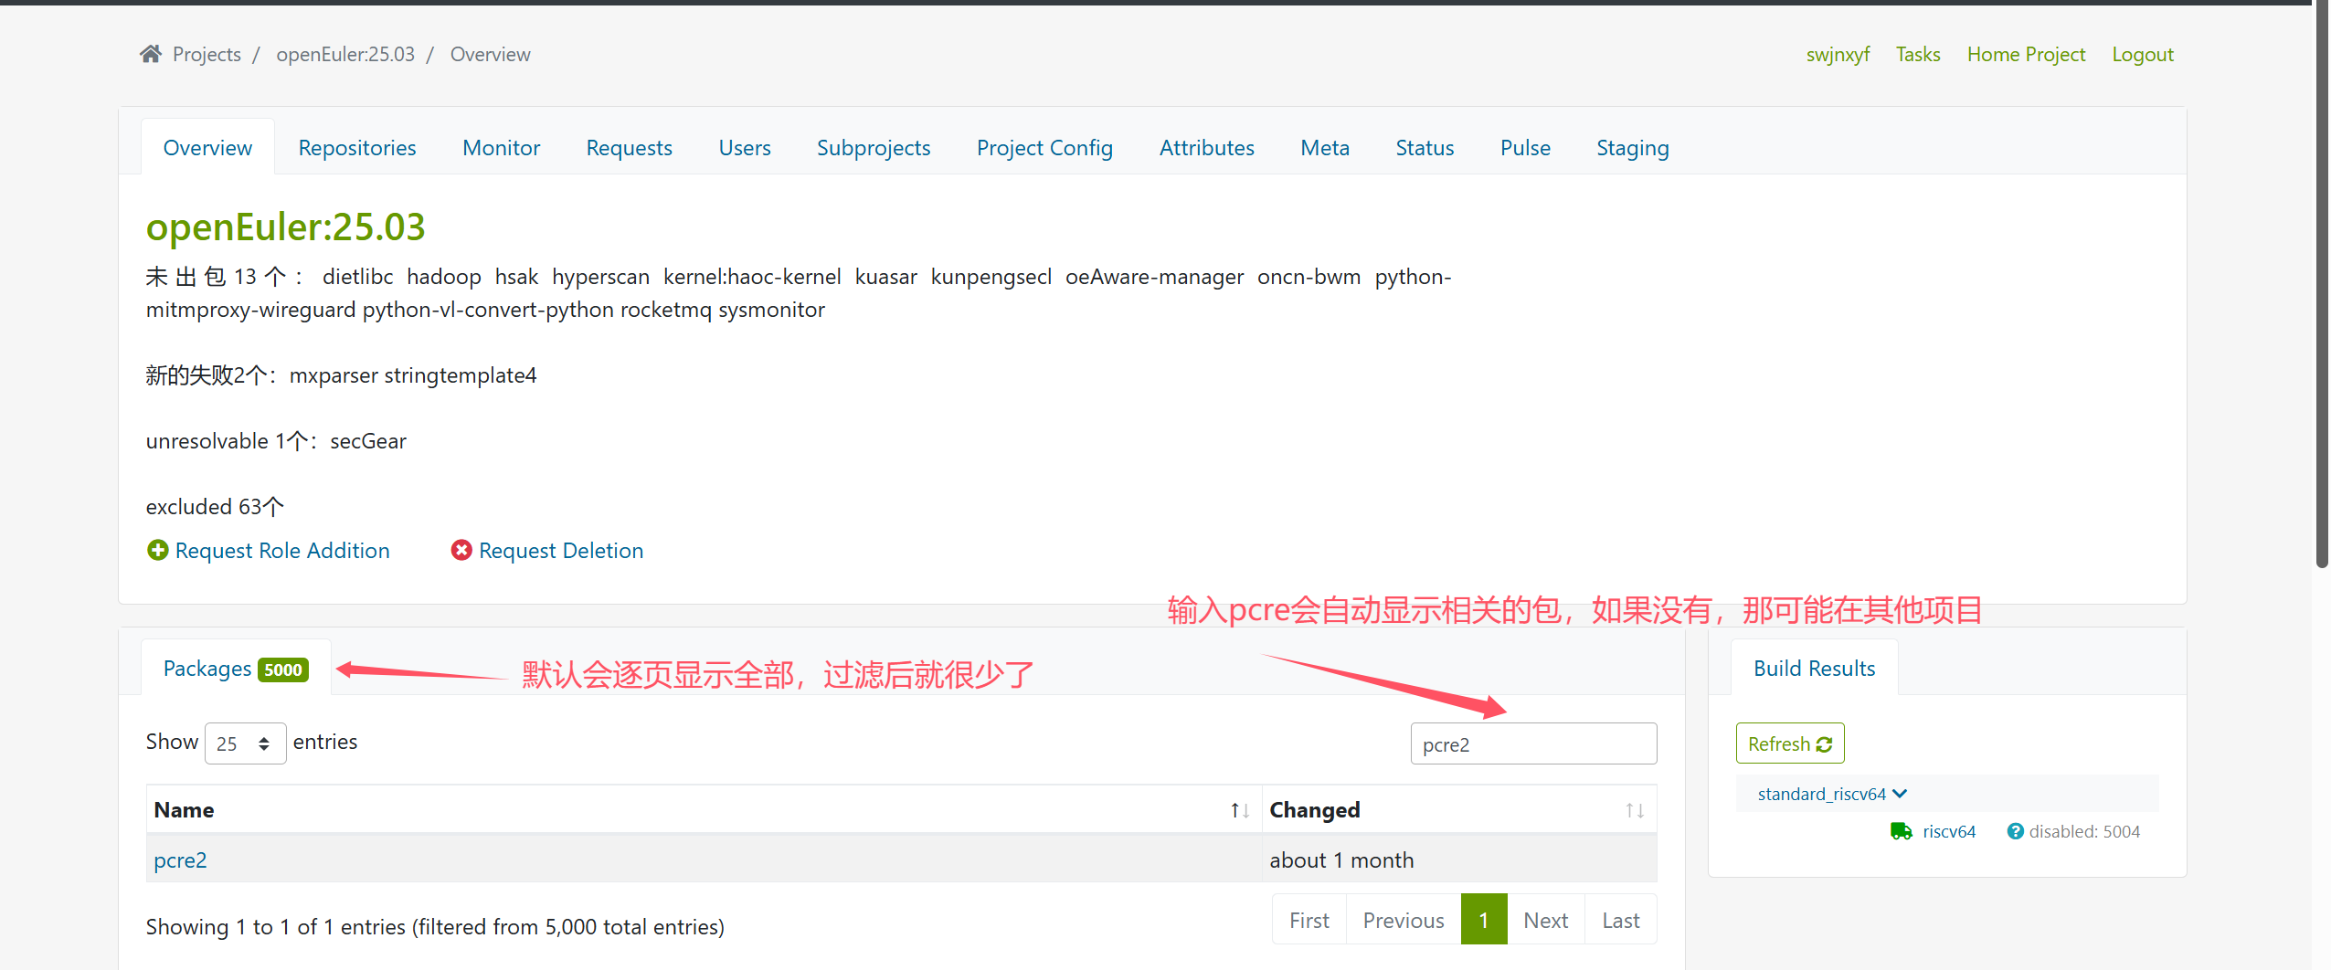Click the home icon in breadcrumb
The width and height of the screenshot is (2331, 970).
pyautogui.click(x=151, y=54)
